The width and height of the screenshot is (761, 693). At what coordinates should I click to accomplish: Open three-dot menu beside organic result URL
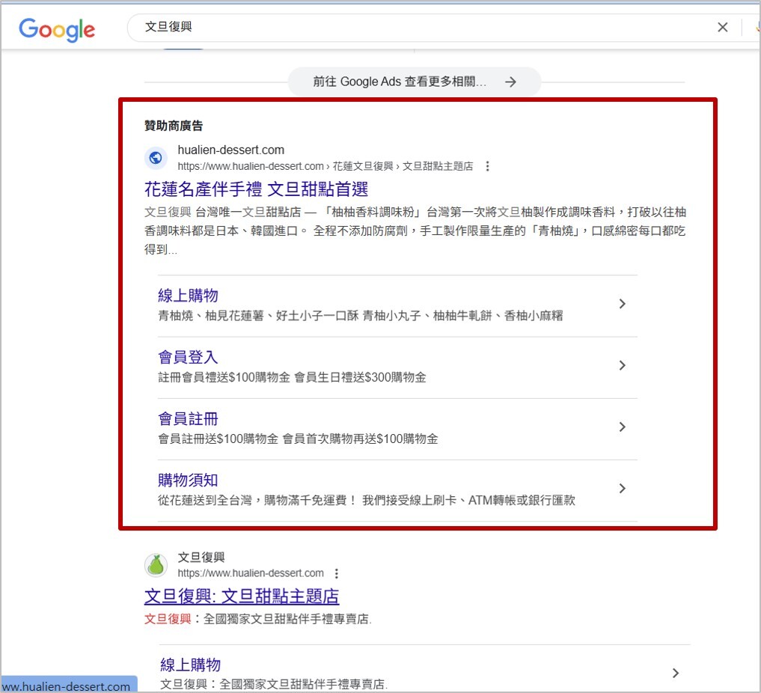pyautogui.click(x=337, y=573)
